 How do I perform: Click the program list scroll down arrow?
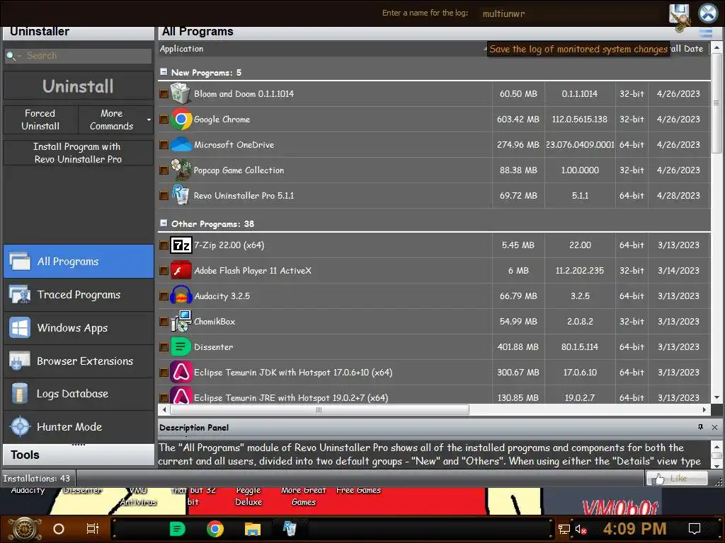pyautogui.click(x=717, y=397)
